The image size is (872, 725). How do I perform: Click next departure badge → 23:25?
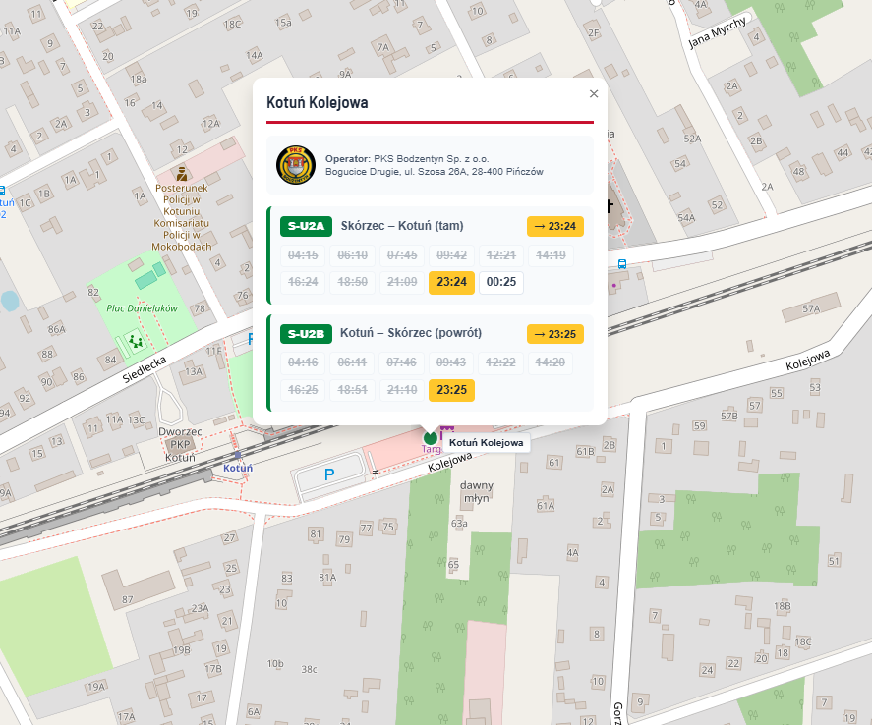[555, 334]
